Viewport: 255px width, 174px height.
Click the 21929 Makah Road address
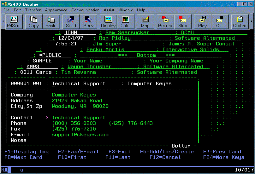[77, 101]
